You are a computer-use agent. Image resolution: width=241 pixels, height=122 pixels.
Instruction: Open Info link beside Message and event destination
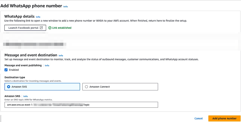click(x=61, y=56)
